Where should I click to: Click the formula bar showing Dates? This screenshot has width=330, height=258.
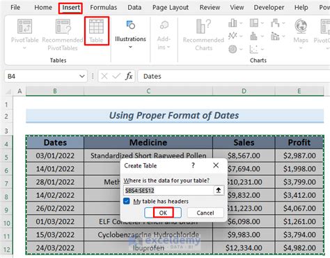[234, 76]
